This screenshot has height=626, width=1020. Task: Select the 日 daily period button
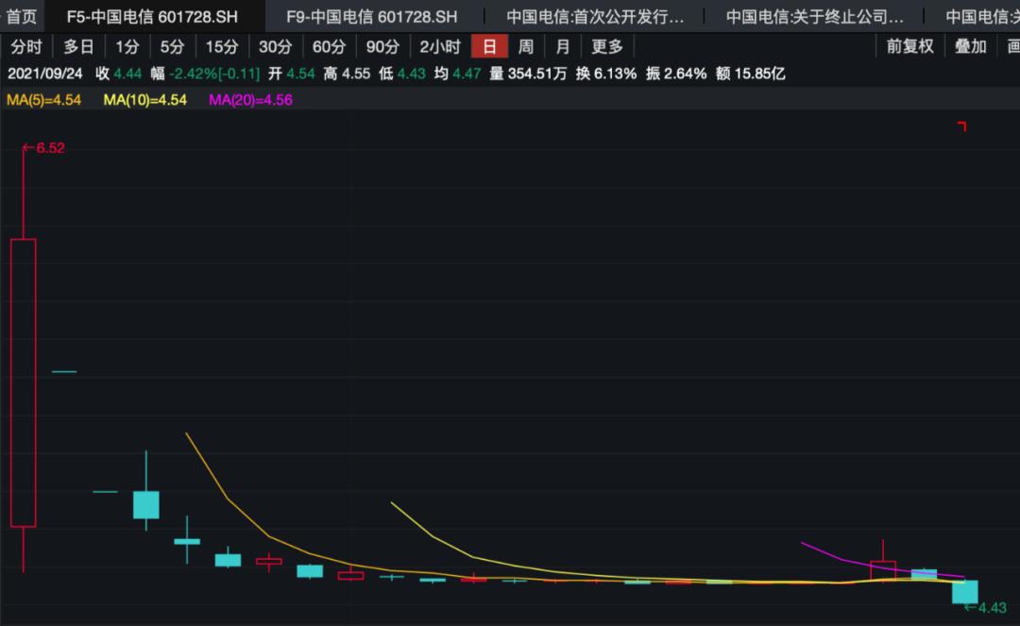pyautogui.click(x=489, y=47)
